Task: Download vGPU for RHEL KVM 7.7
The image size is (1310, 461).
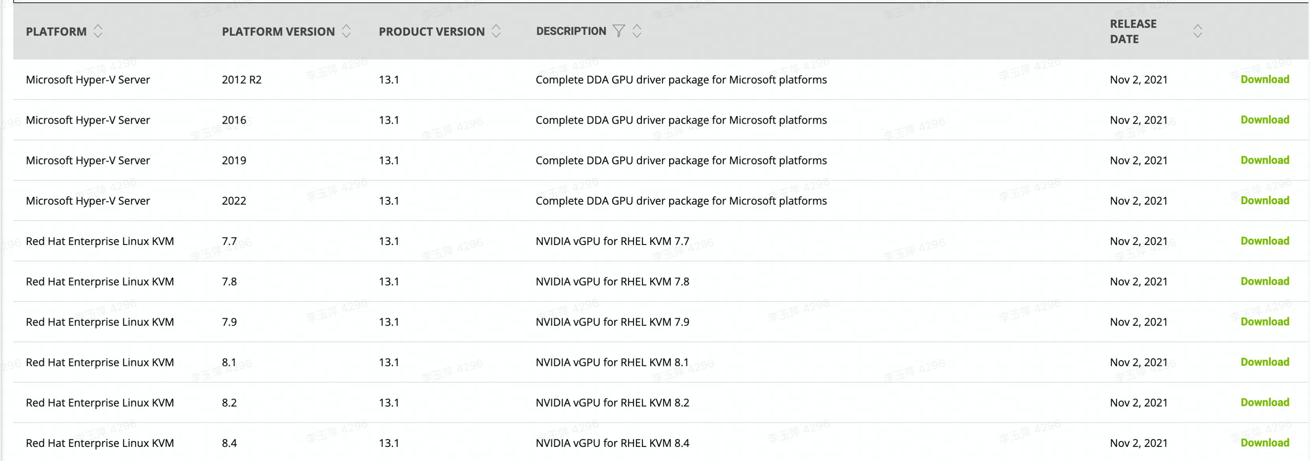Action: 1265,241
